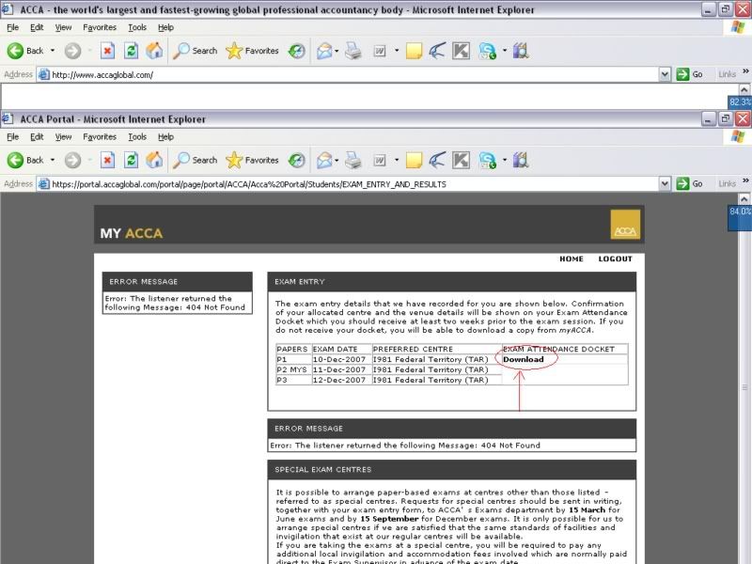Viewport: 752px width, 564px height.
Task: Expand Back history dropdown in top window
Action: [x=53, y=51]
